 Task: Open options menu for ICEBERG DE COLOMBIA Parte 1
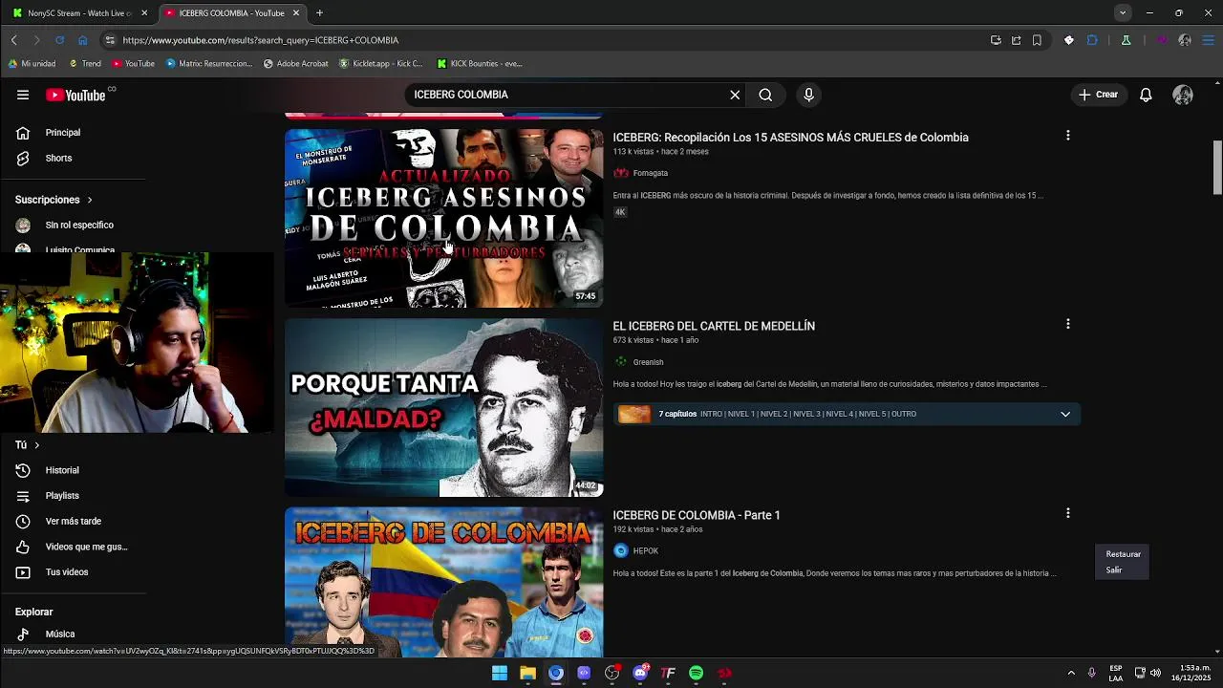coord(1067,513)
